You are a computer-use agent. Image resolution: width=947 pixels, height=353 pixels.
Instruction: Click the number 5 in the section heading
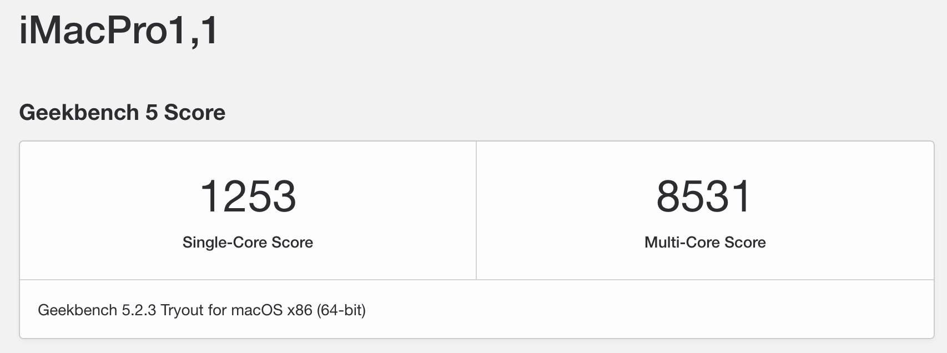(x=151, y=112)
